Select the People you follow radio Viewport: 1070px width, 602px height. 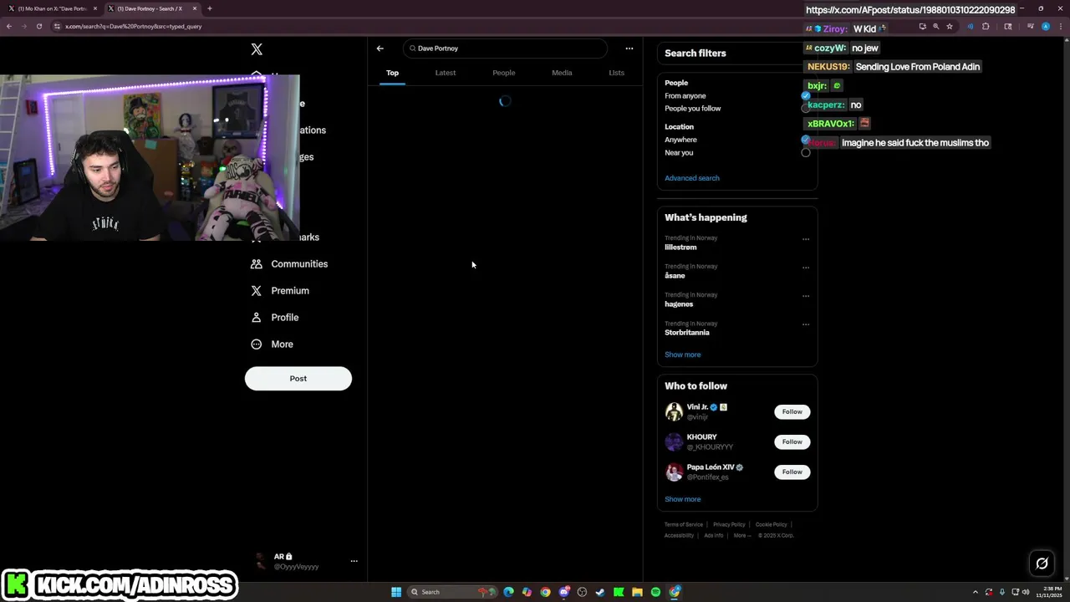806,108
